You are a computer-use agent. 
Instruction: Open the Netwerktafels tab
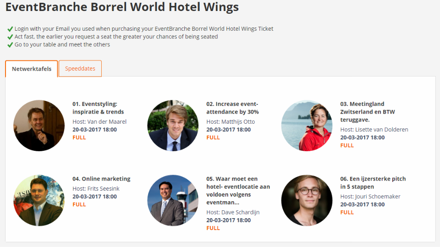click(32, 69)
